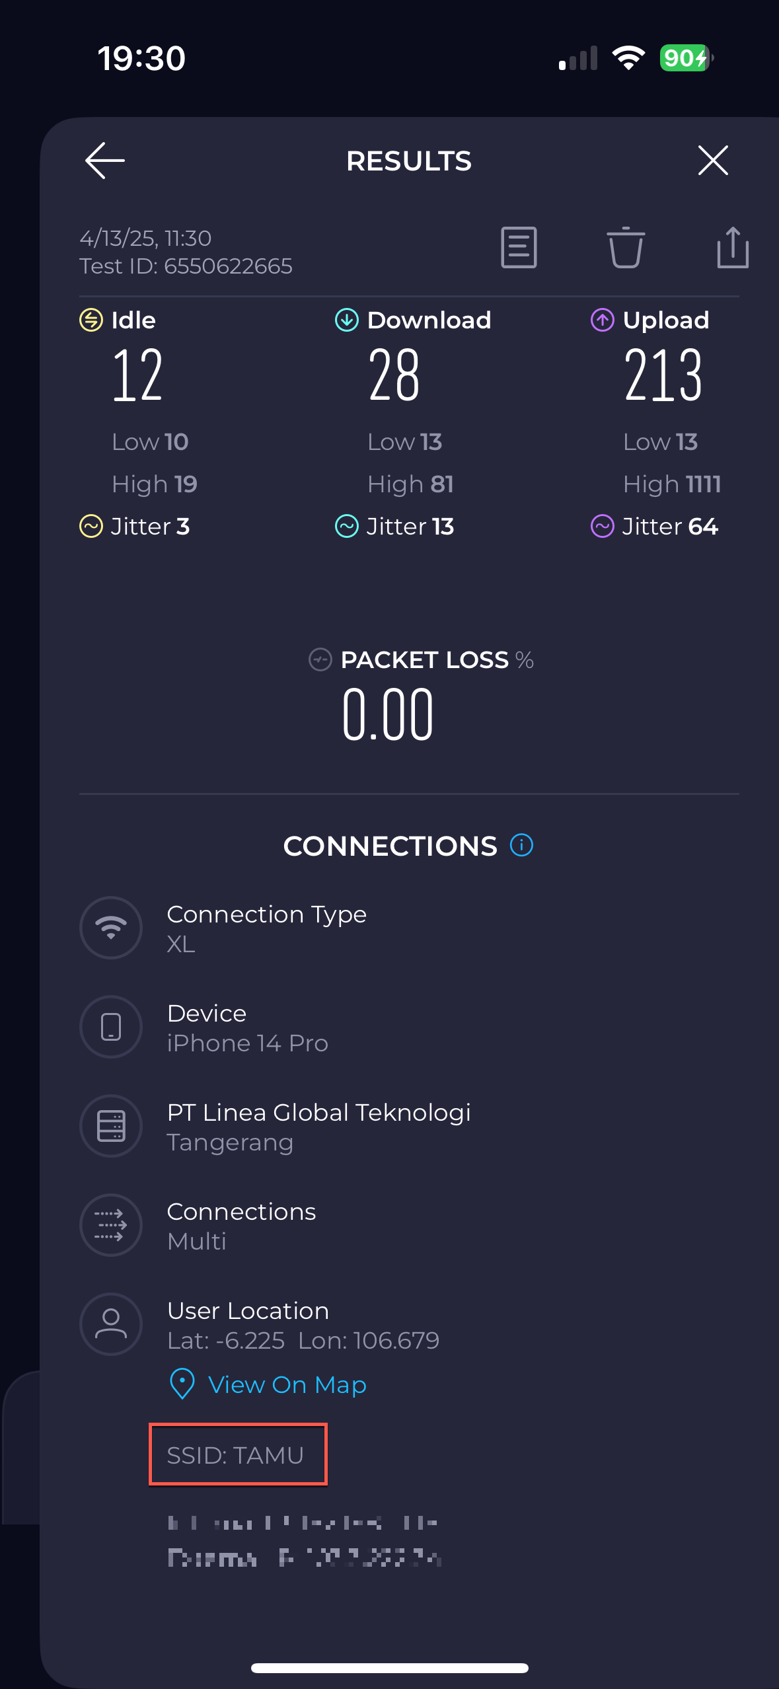779x1689 pixels.
Task: Tap the Packet Loss value 0.00
Action: pyautogui.click(x=388, y=715)
